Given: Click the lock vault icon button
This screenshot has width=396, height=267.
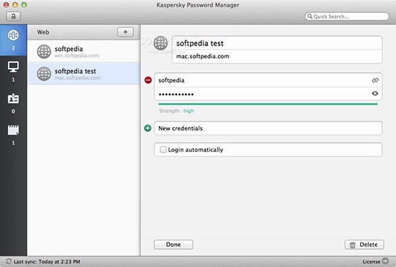Looking at the screenshot, I should point(13,17).
